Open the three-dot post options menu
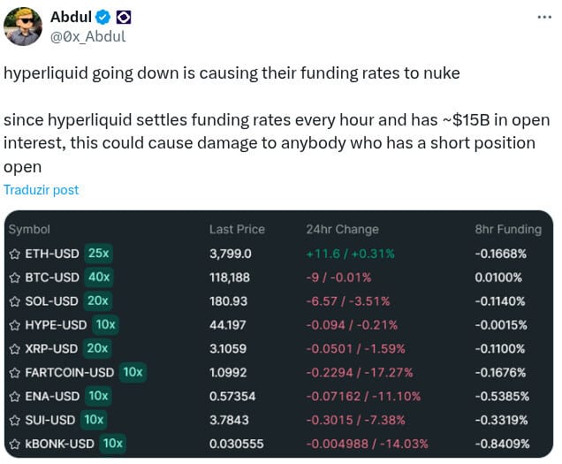The image size is (562, 464). pos(544,17)
